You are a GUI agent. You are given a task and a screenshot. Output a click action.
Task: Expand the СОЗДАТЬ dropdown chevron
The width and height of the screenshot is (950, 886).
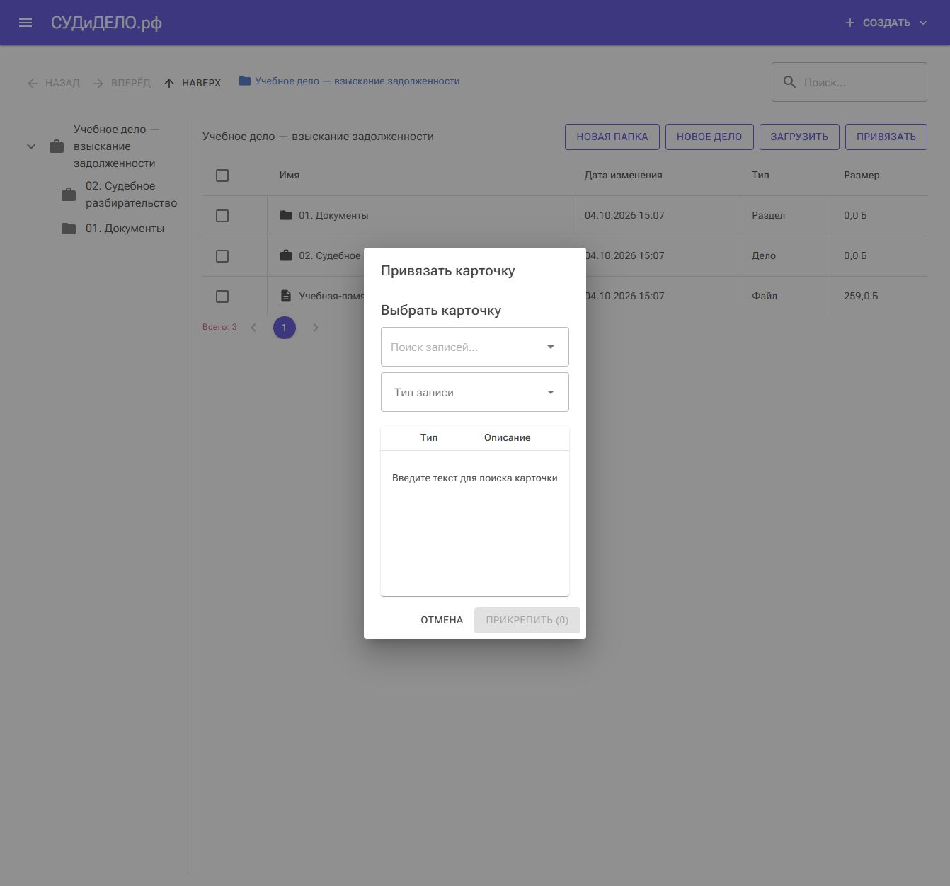[923, 23]
